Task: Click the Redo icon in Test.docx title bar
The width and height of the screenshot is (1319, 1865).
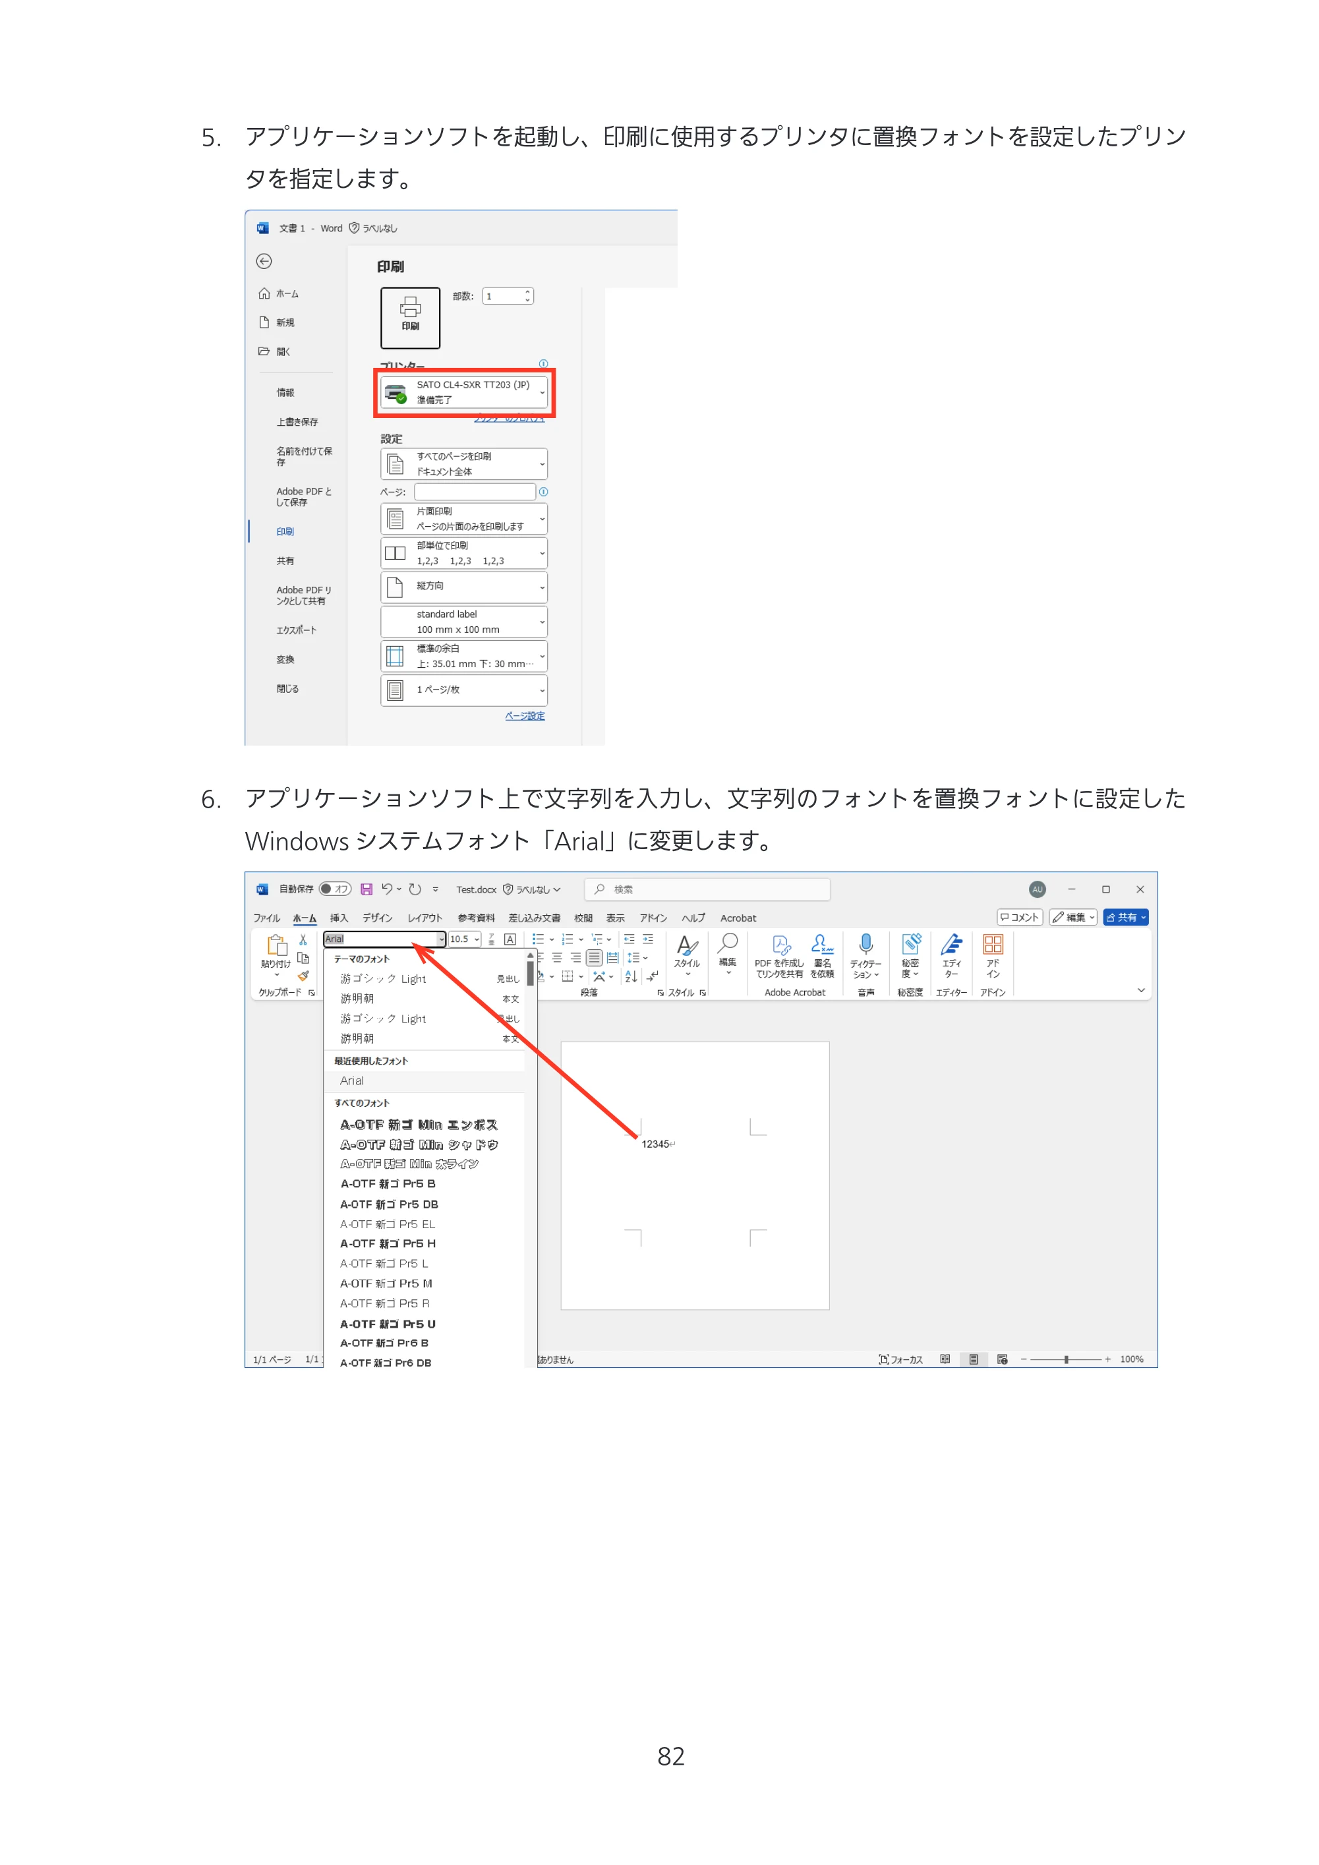Action: [415, 889]
